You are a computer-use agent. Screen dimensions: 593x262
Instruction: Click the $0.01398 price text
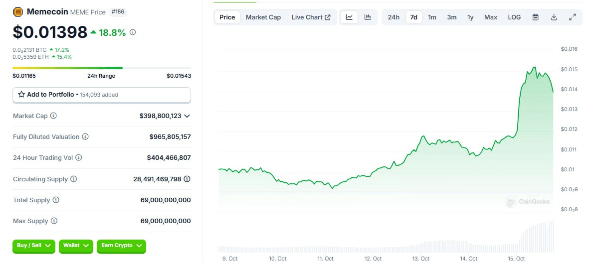coord(50,32)
